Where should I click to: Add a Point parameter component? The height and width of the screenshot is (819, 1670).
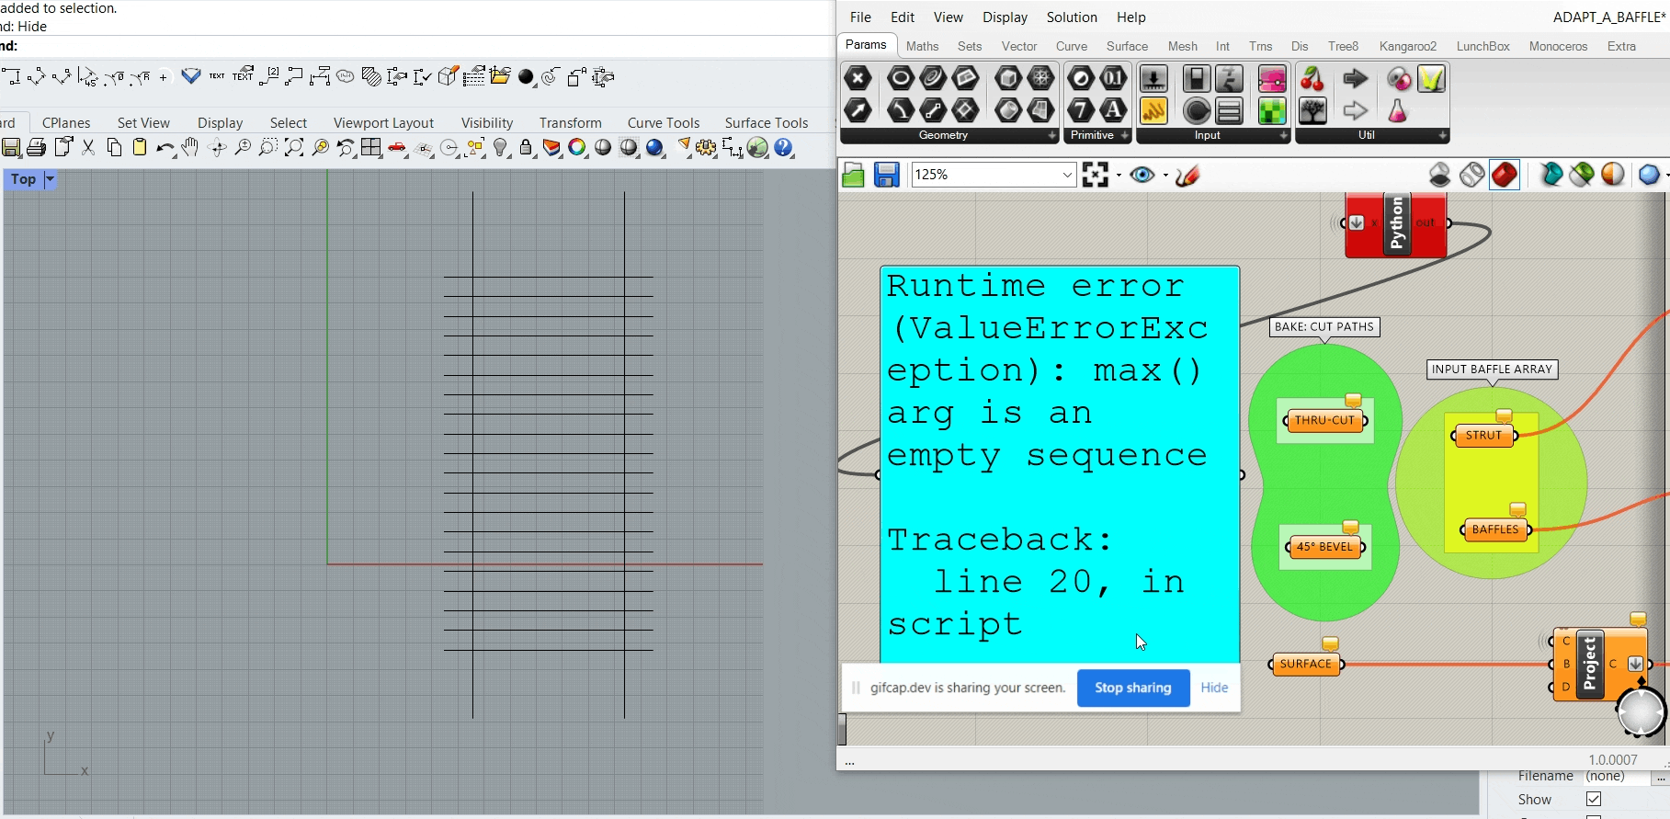coord(858,79)
